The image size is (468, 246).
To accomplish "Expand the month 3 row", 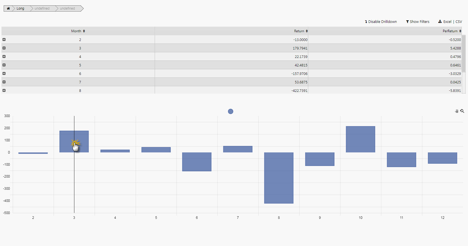I will click(x=4, y=48).
